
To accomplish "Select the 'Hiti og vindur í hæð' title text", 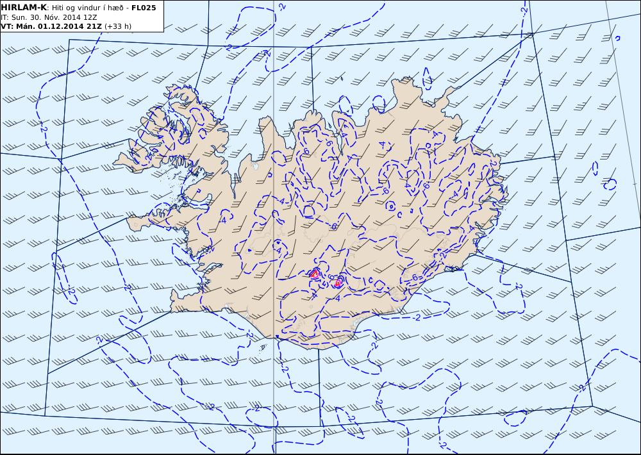I will [87, 8].
